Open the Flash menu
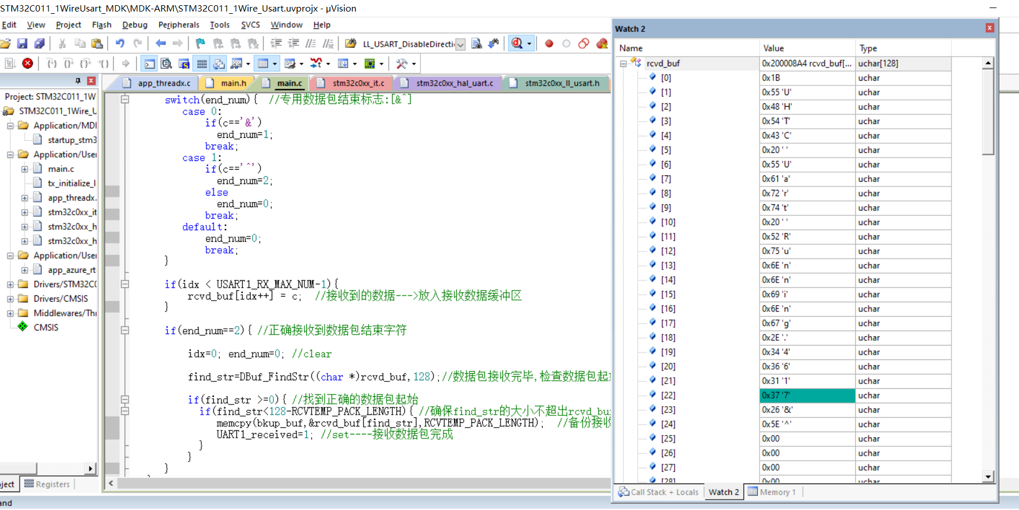Image resolution: width=1019 pixels, height=510 pixels. [101, 25]
